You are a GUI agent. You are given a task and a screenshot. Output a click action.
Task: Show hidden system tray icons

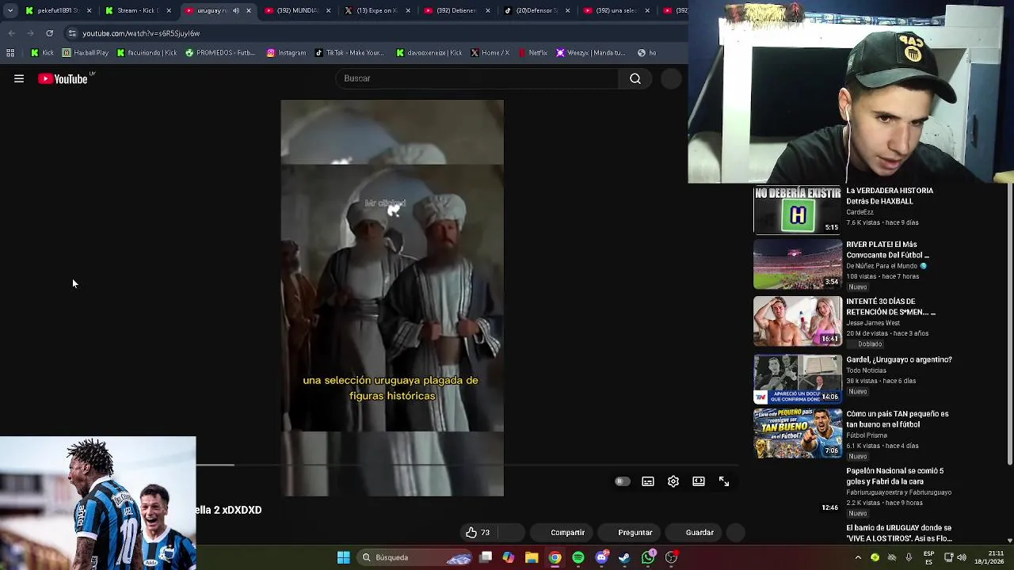pos(858,557)
